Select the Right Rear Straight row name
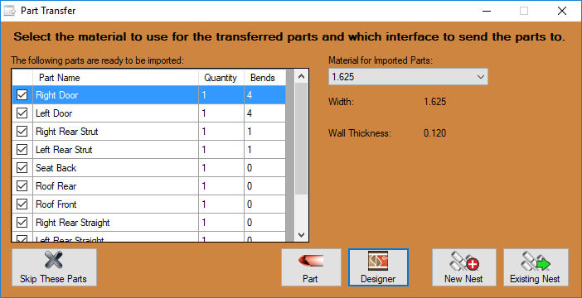Viewport: 582px width, 298px height. coord(72,223)
